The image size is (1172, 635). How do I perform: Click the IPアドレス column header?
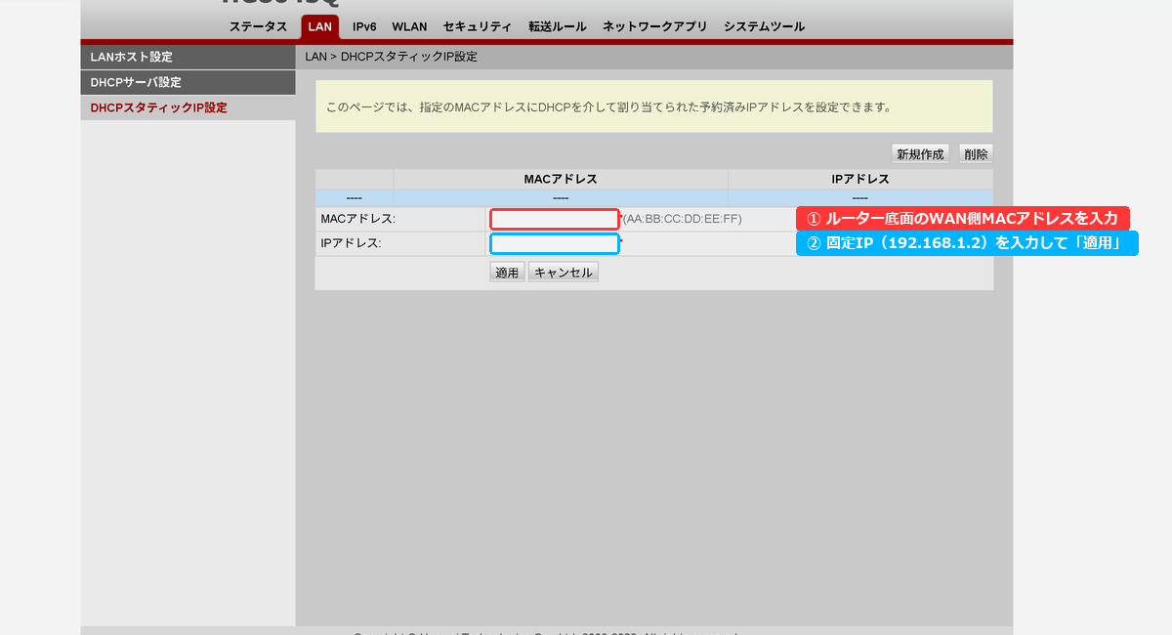pos(859,180)
